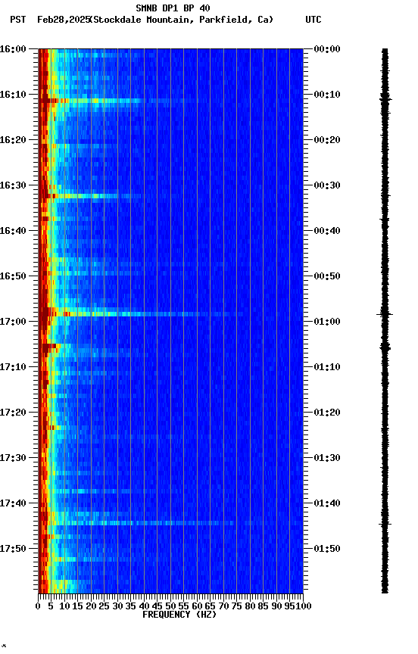The image size is (418, 654).
Task: Click the seismogram spike near 01:06 UTC
Action: click(385, 347)
